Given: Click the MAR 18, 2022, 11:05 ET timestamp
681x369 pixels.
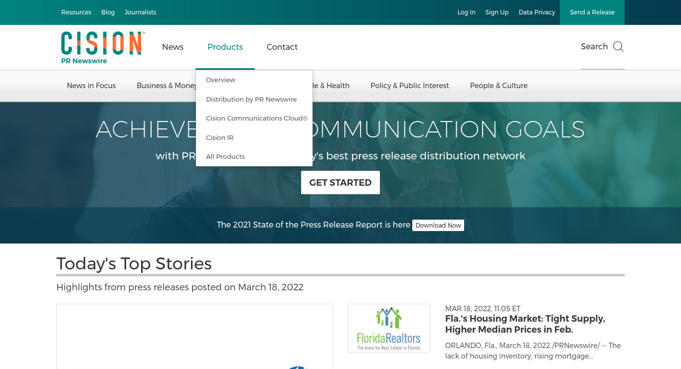Looking at the screenshot, I should [x=483, y=309].
